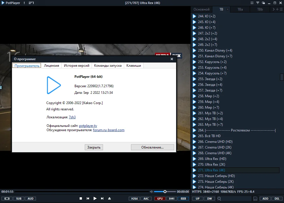Stop playback with the stop button
Image resolution: width=284 pixels, height=203 pixels.
[81, 198]
